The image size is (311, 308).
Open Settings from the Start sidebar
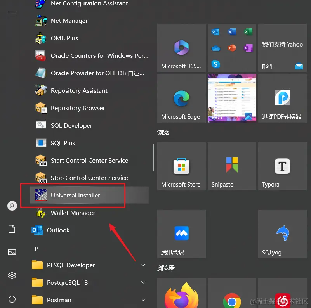point(12,275)
